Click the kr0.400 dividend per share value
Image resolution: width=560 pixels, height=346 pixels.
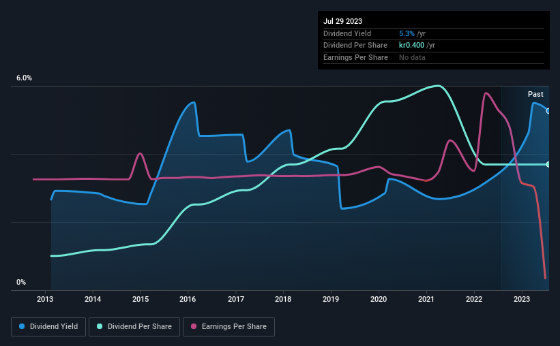411,46
